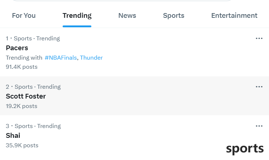This screenshot has width=269, height=160.
Task: Open the Sports tab
Action: [x=174, y=16]
